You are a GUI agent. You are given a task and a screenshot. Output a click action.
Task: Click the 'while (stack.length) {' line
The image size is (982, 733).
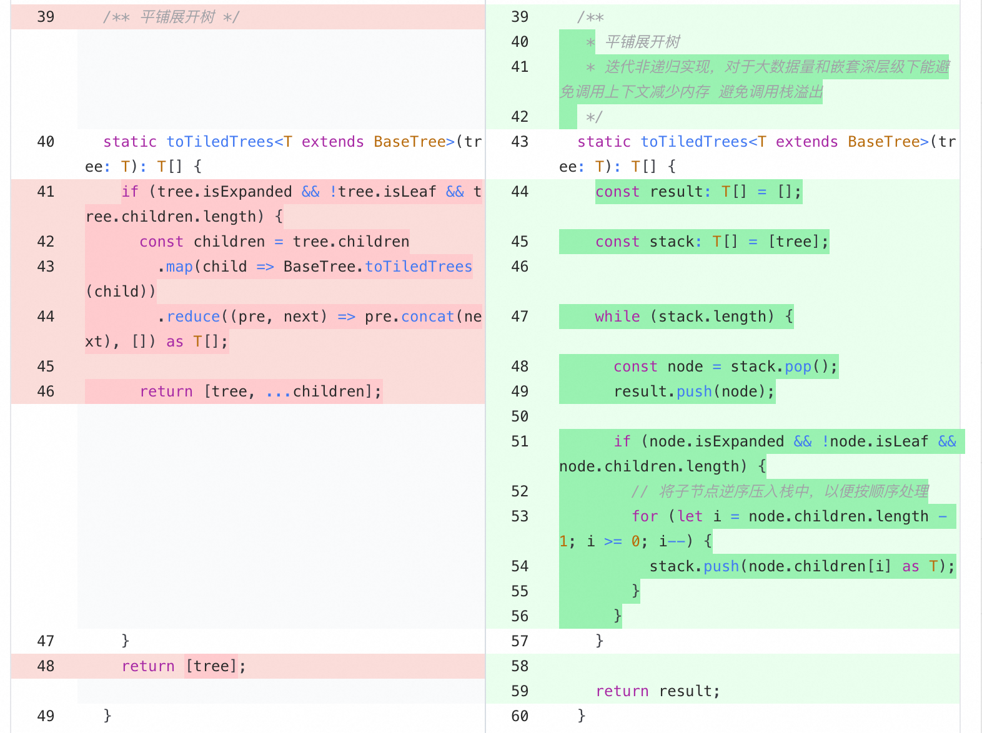(694, 317)
